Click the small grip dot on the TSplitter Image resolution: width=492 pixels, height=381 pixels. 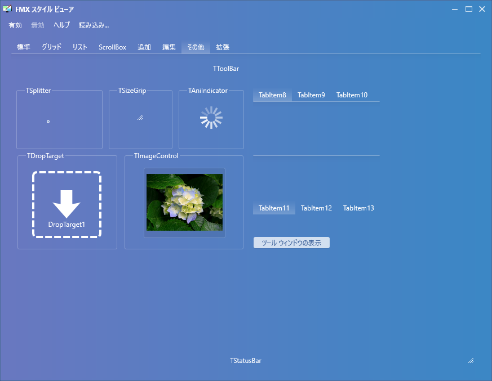(48, 120)
